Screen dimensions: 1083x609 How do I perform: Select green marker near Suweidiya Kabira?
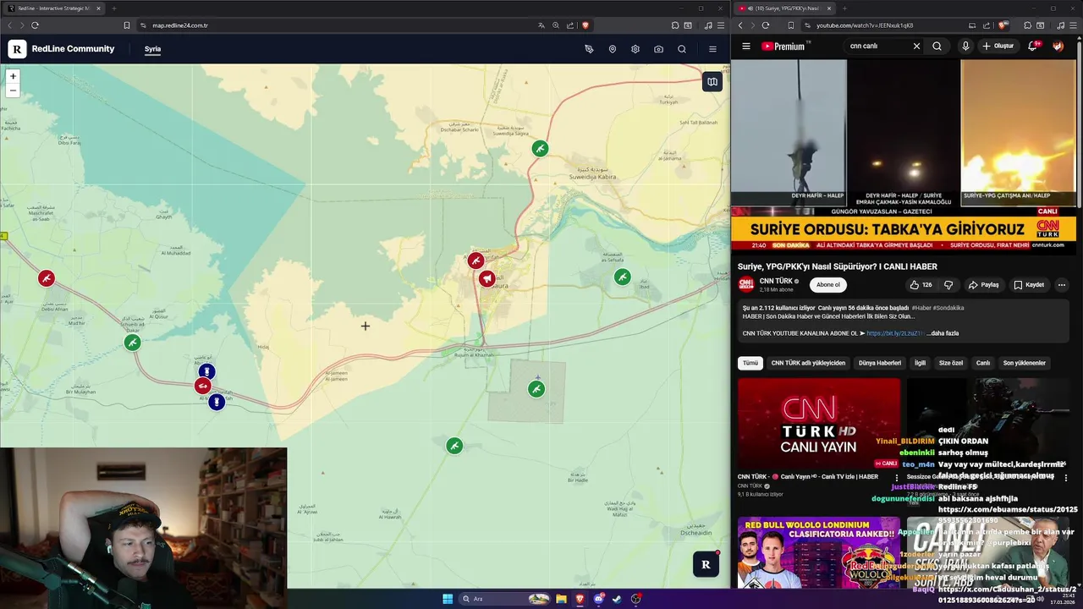540,149
